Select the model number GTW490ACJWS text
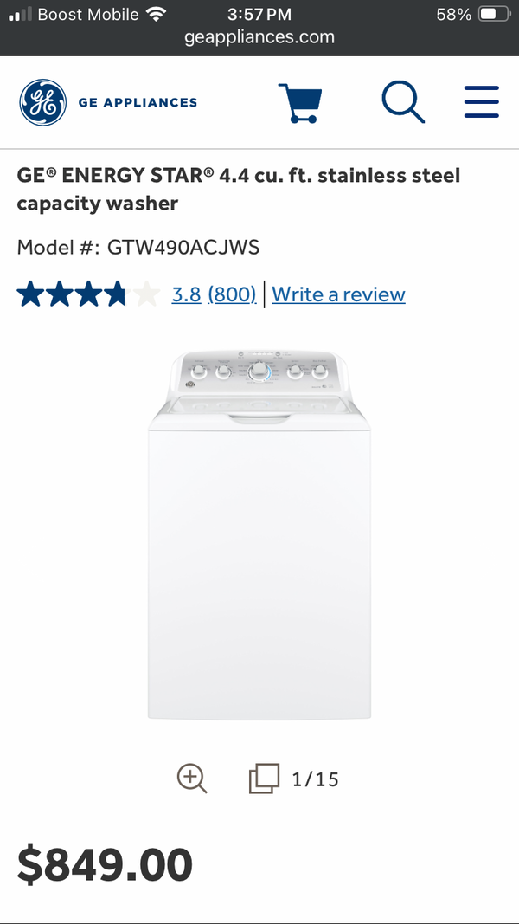 (x=183, y=247)
